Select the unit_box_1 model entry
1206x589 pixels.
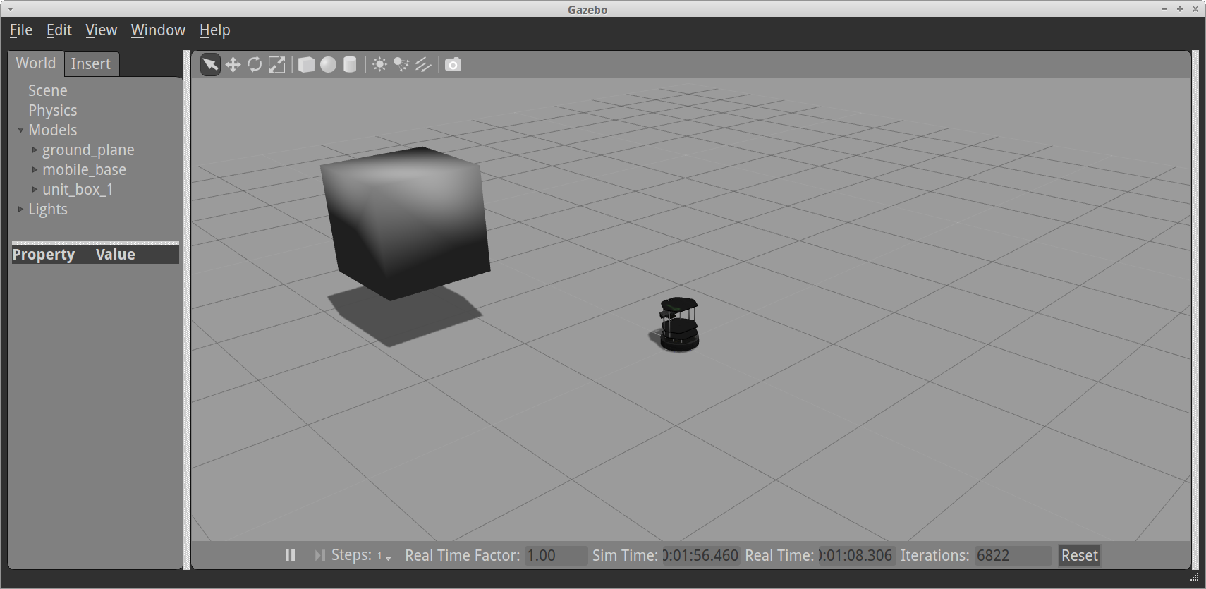[78, 190]
